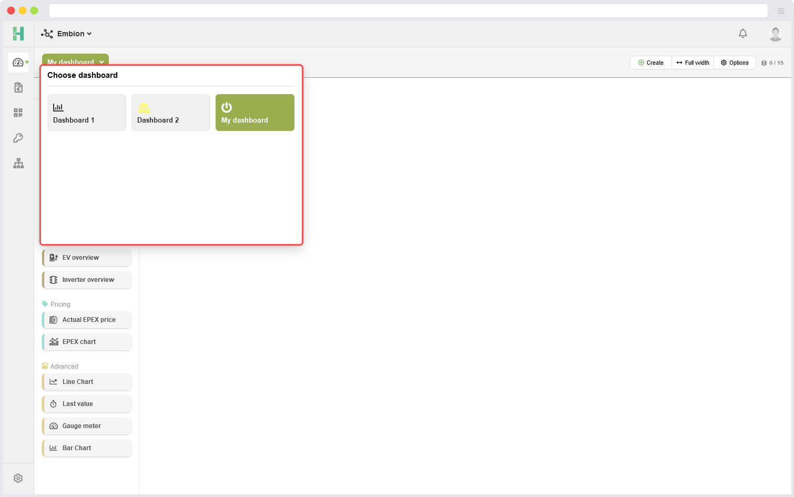The width and height of the screenshot is (794, 497).
Task: Choose the active My dashboard tile
Action: 255,113
